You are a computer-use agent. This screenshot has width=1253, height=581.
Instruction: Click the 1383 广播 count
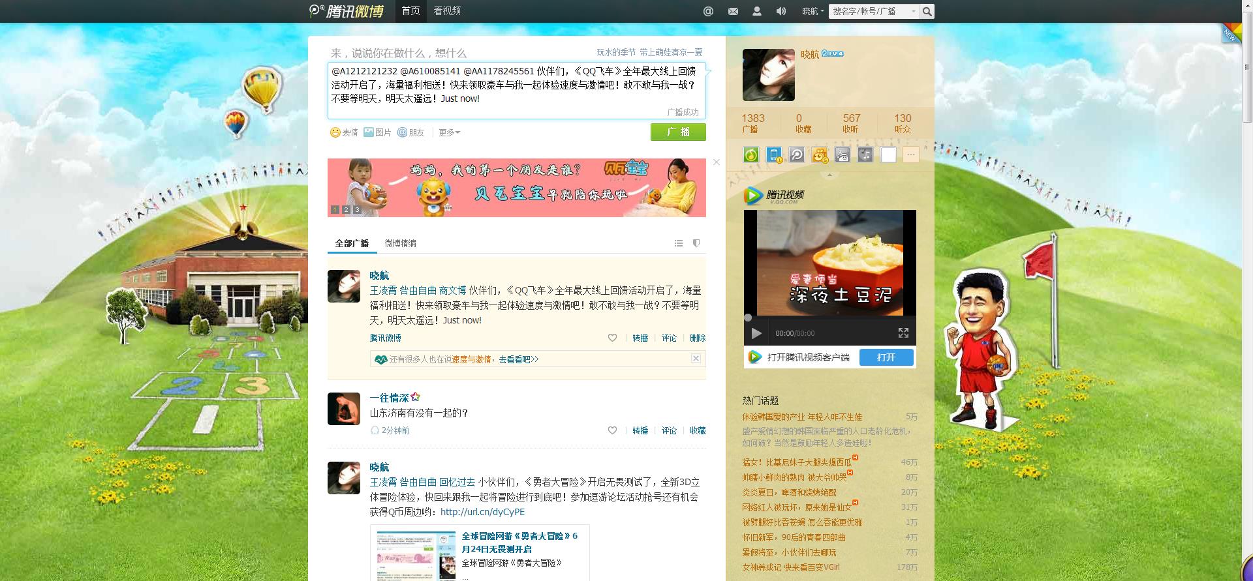tap(752, 123)
